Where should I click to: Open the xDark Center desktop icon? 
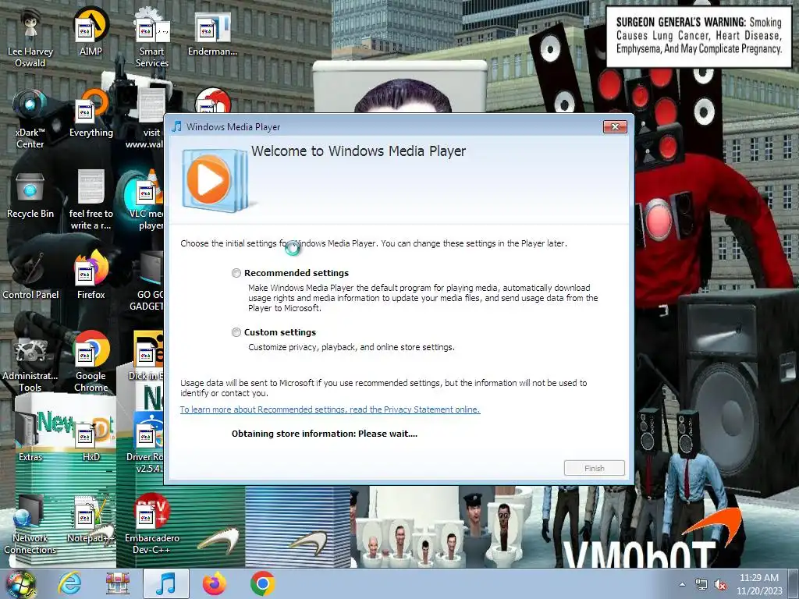(30, 119)
